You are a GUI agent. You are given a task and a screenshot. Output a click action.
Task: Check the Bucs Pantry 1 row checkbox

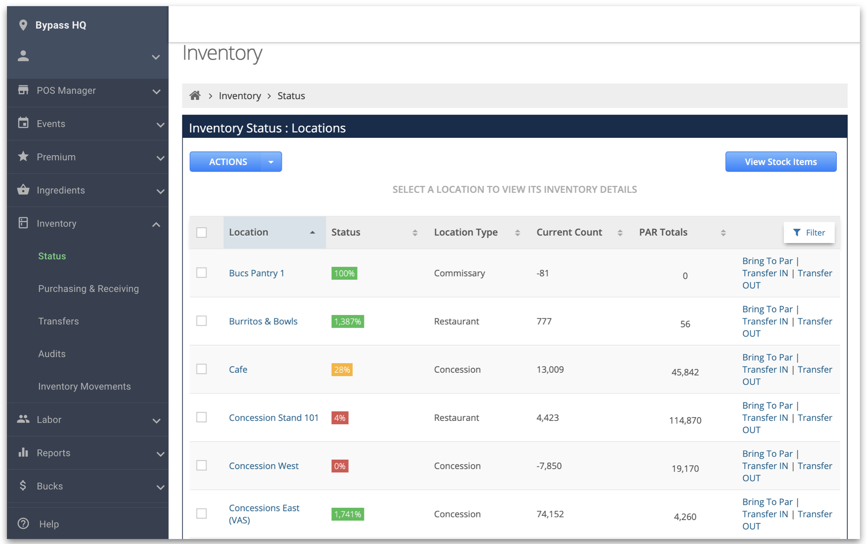coord(201,273)
